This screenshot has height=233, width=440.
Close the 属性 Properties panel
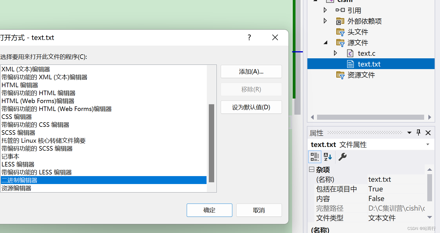[428, 132]
